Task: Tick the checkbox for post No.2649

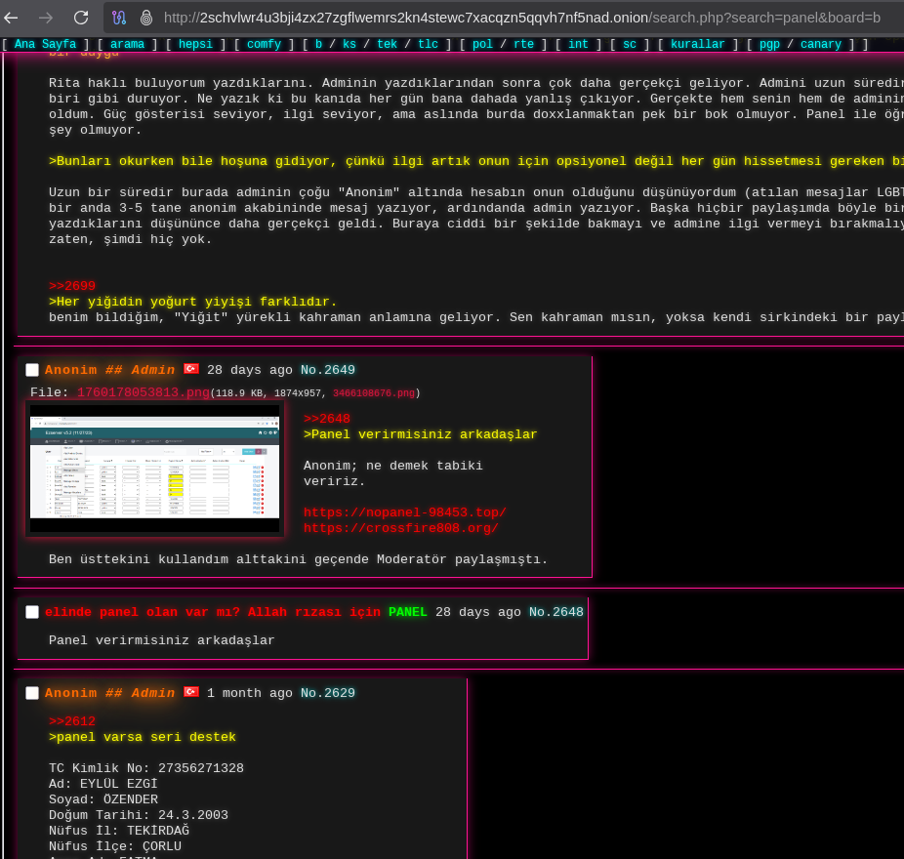Action: 32,370
